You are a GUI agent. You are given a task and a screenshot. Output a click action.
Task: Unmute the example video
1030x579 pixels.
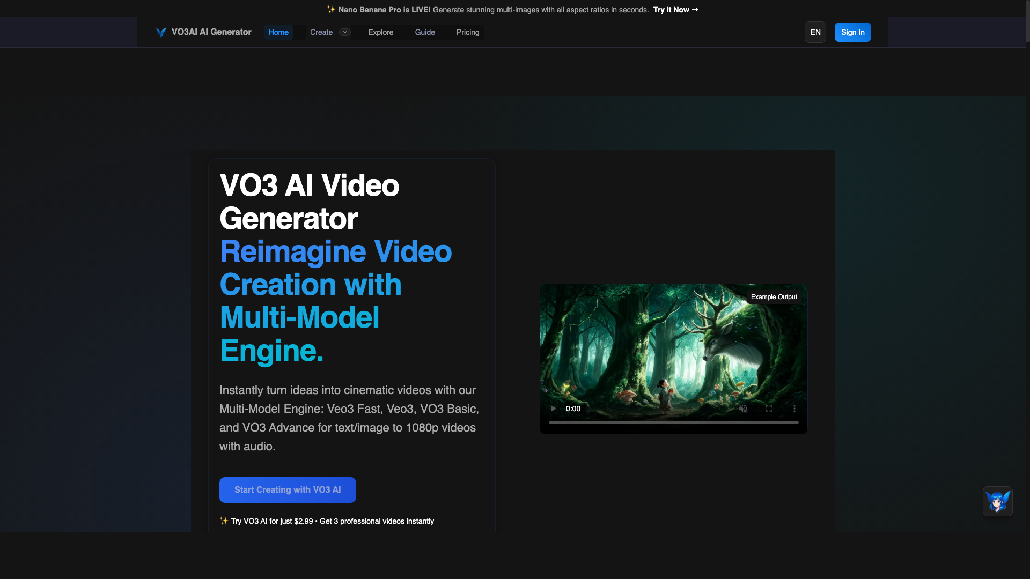point(744,408)
